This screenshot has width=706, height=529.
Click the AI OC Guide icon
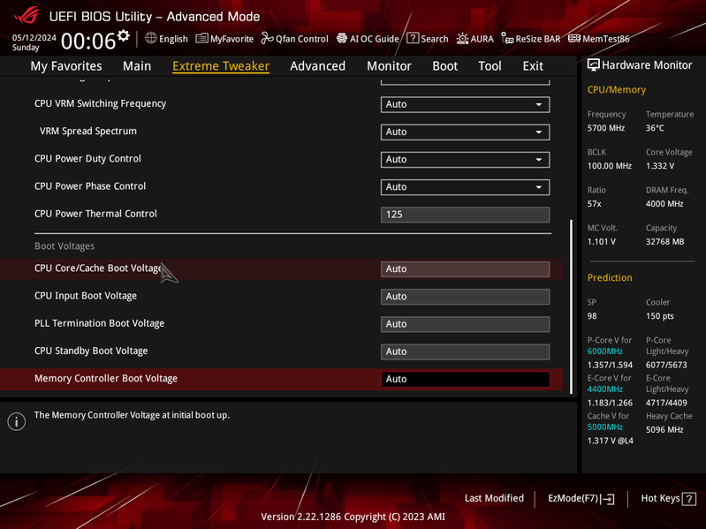click(x=342, y=39)
